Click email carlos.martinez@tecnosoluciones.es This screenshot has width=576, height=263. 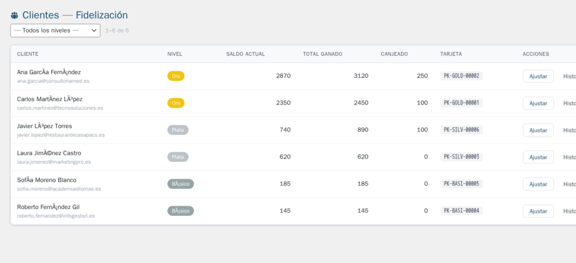[60, 108]
